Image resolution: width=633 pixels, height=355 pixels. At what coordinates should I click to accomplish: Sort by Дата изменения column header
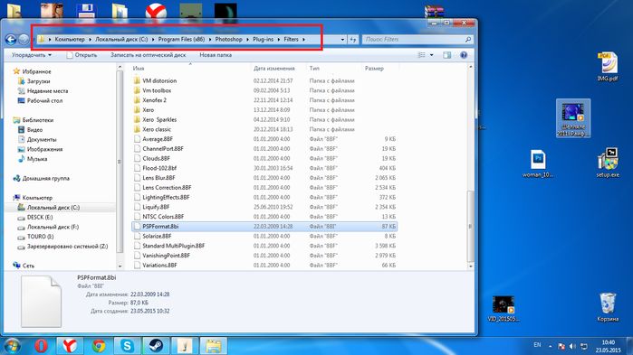(274, 69)
